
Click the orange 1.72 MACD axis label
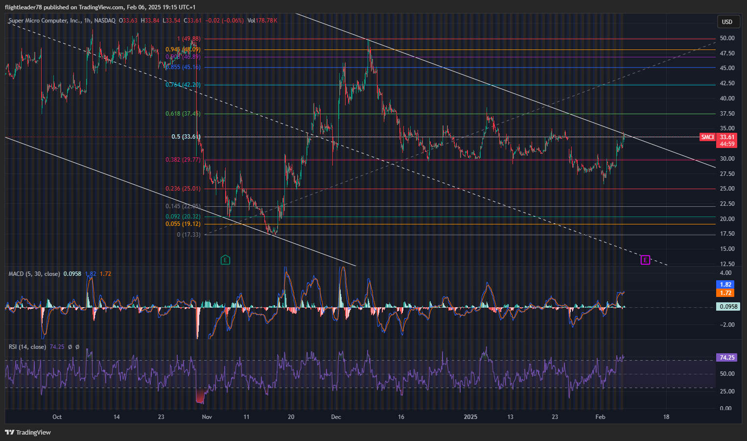click(x=725, y=293)
